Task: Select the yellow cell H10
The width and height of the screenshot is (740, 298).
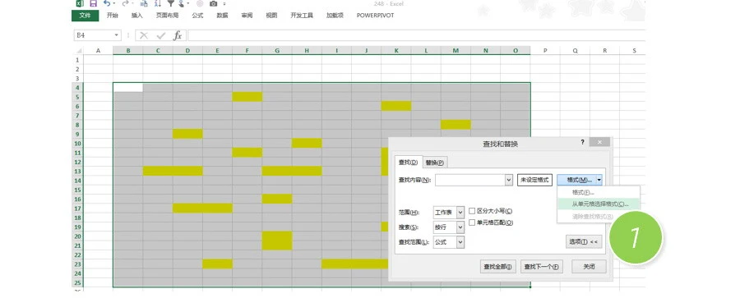Action: [x=307, y=143]
